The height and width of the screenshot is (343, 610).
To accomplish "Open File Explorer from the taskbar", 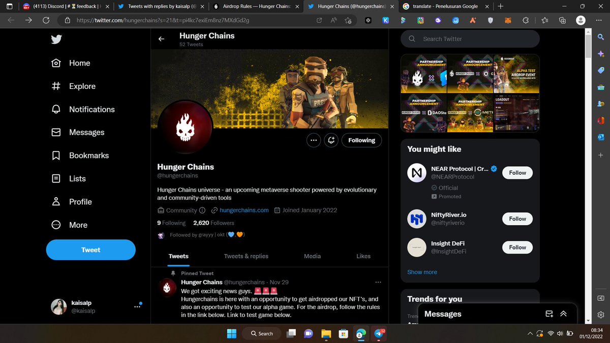I will point(326,333).
